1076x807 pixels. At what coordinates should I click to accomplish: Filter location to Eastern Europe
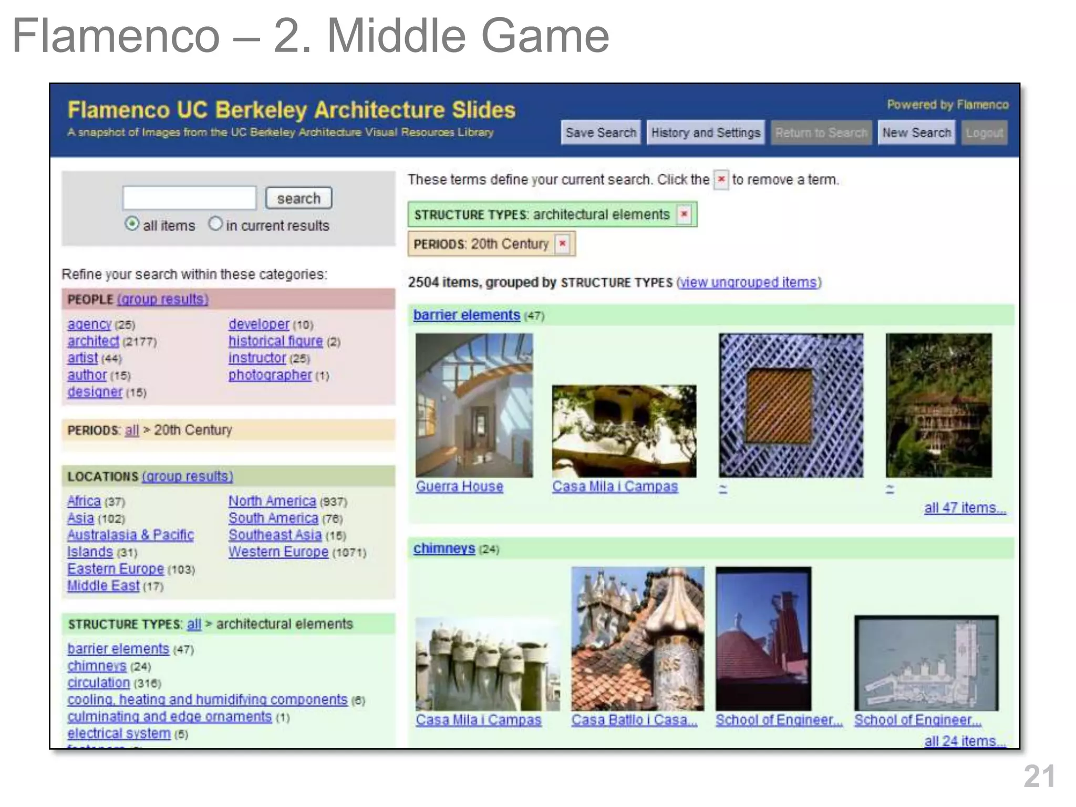click(116, 568)
